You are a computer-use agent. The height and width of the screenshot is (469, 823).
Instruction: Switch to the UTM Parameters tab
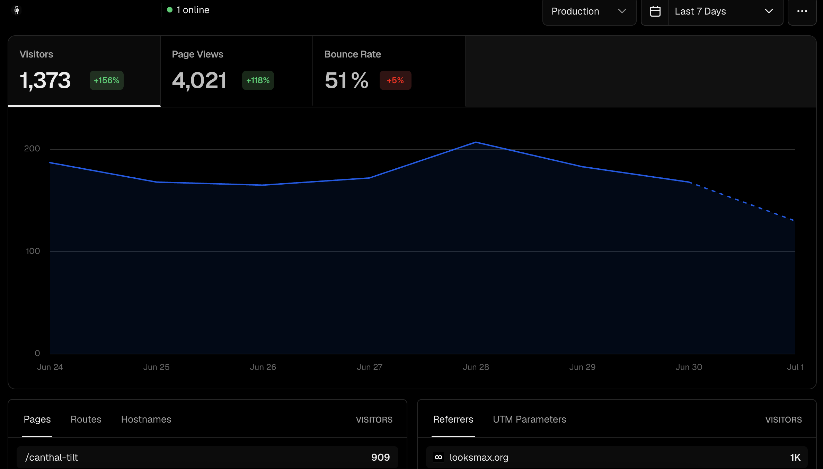click(x=530, y=419)
